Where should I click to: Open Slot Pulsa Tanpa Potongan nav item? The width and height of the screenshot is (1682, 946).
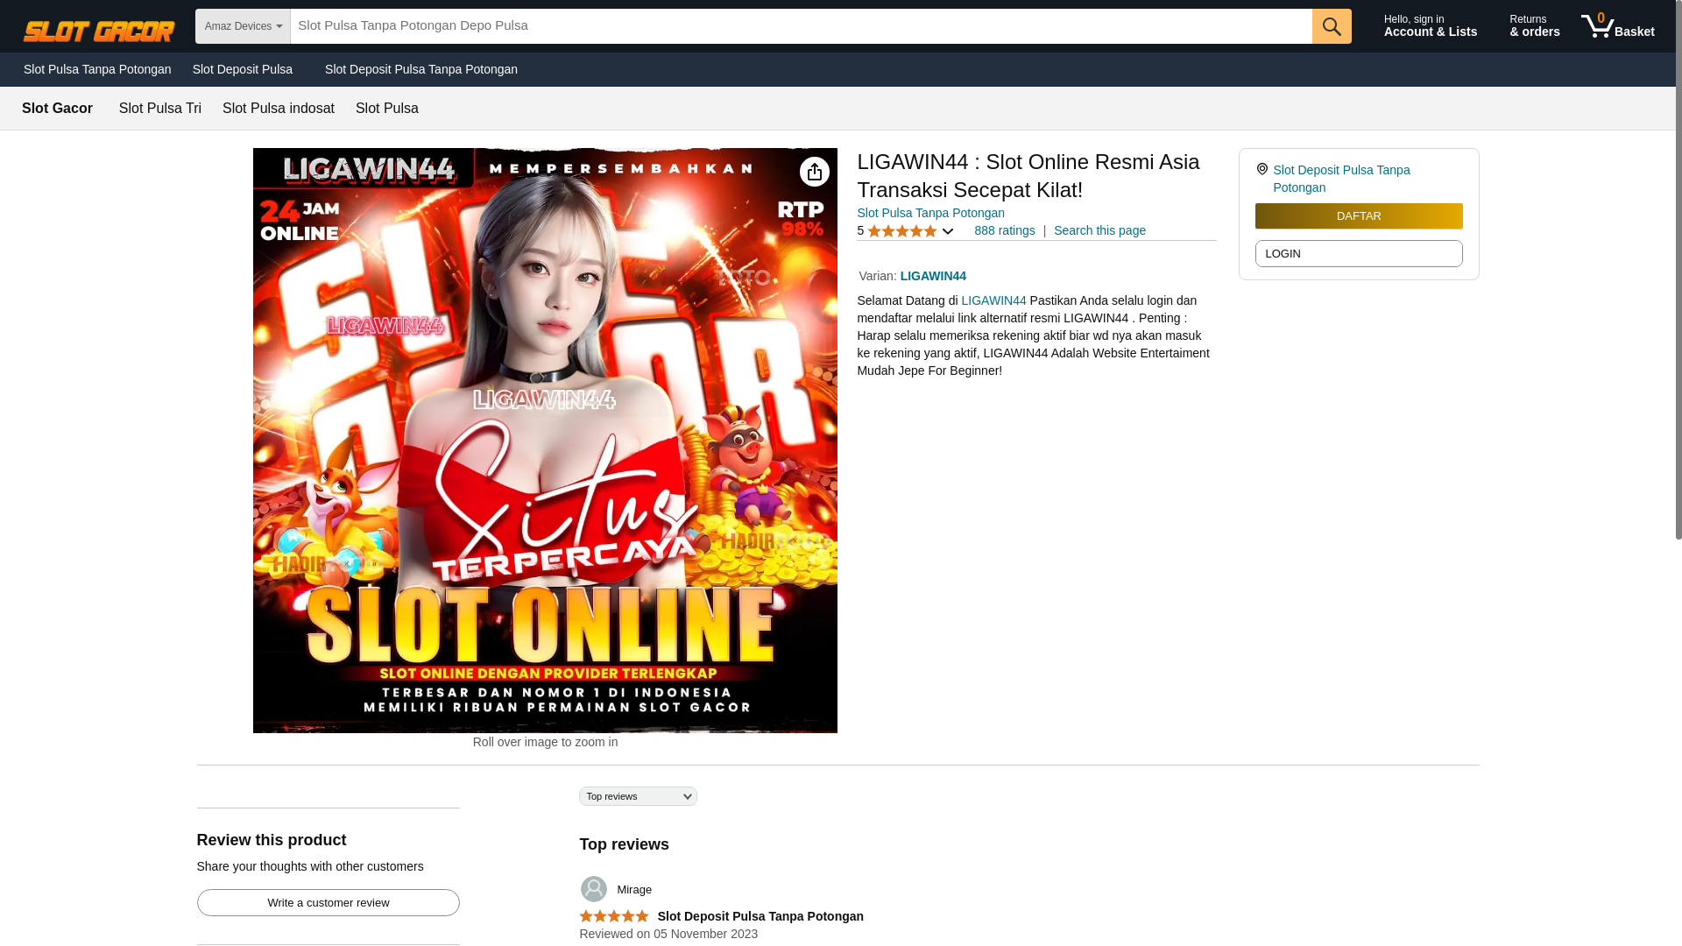[97, 69]
